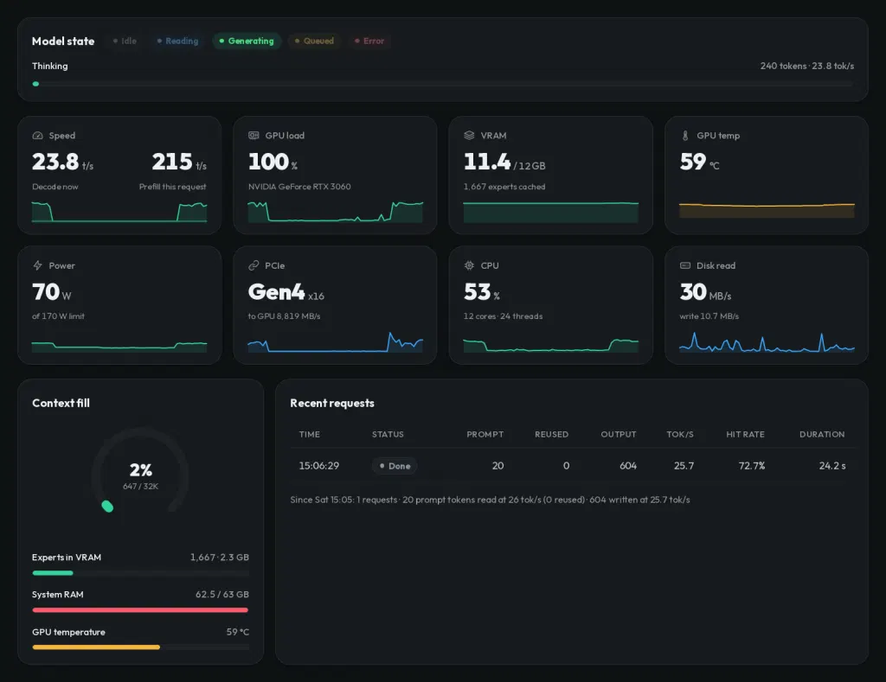Image resolution: width=886 pixels, height=682 pixels.
Task: Click the Gen4 x16 value
Action: tap(286, 292)
